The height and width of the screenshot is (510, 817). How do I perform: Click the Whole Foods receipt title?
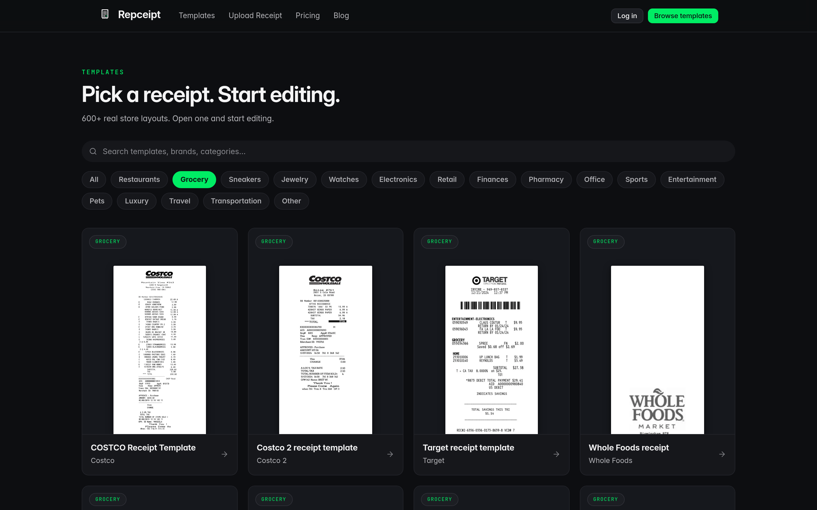(629, 448)
